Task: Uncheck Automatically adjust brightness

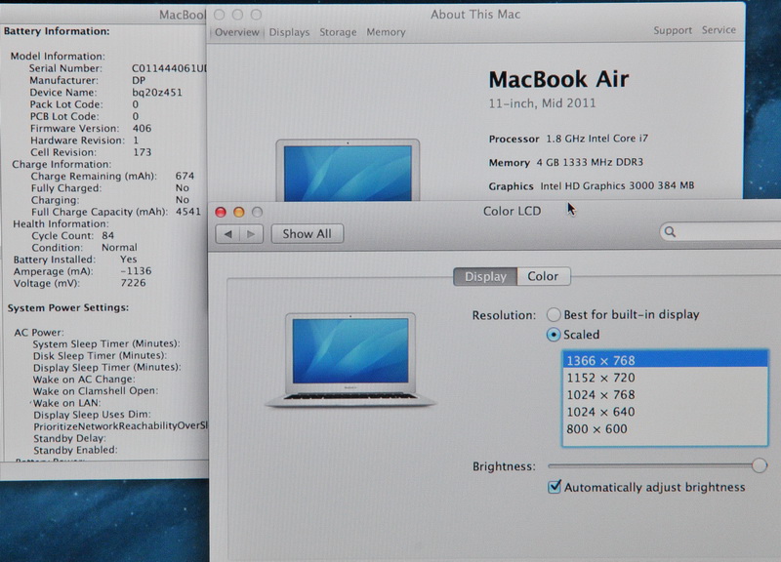Action: 555,486
